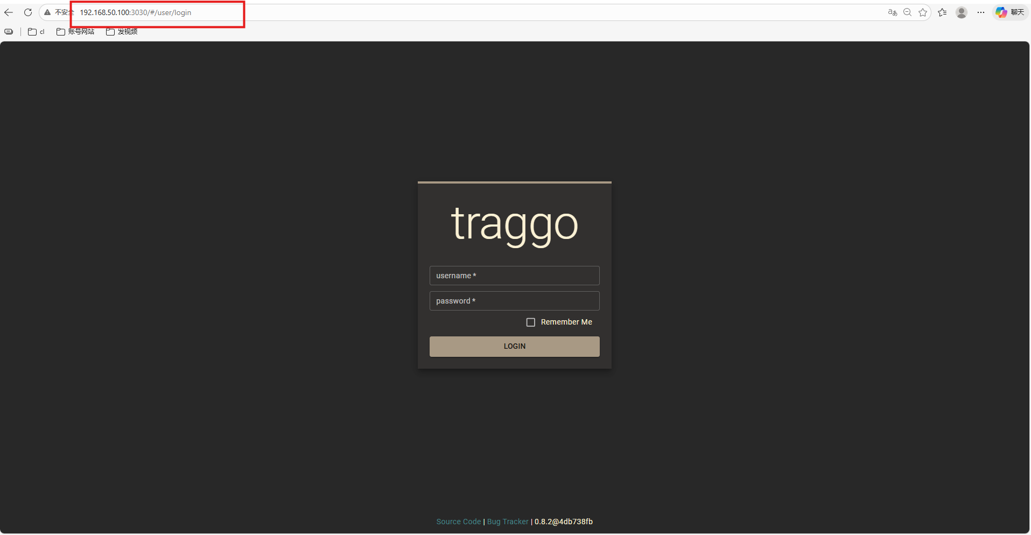The height and width of the screenshot is (535, 1031).
Task: Open the cl bookmarks folder
Action: pyautogui.click(x=36, y=32)
